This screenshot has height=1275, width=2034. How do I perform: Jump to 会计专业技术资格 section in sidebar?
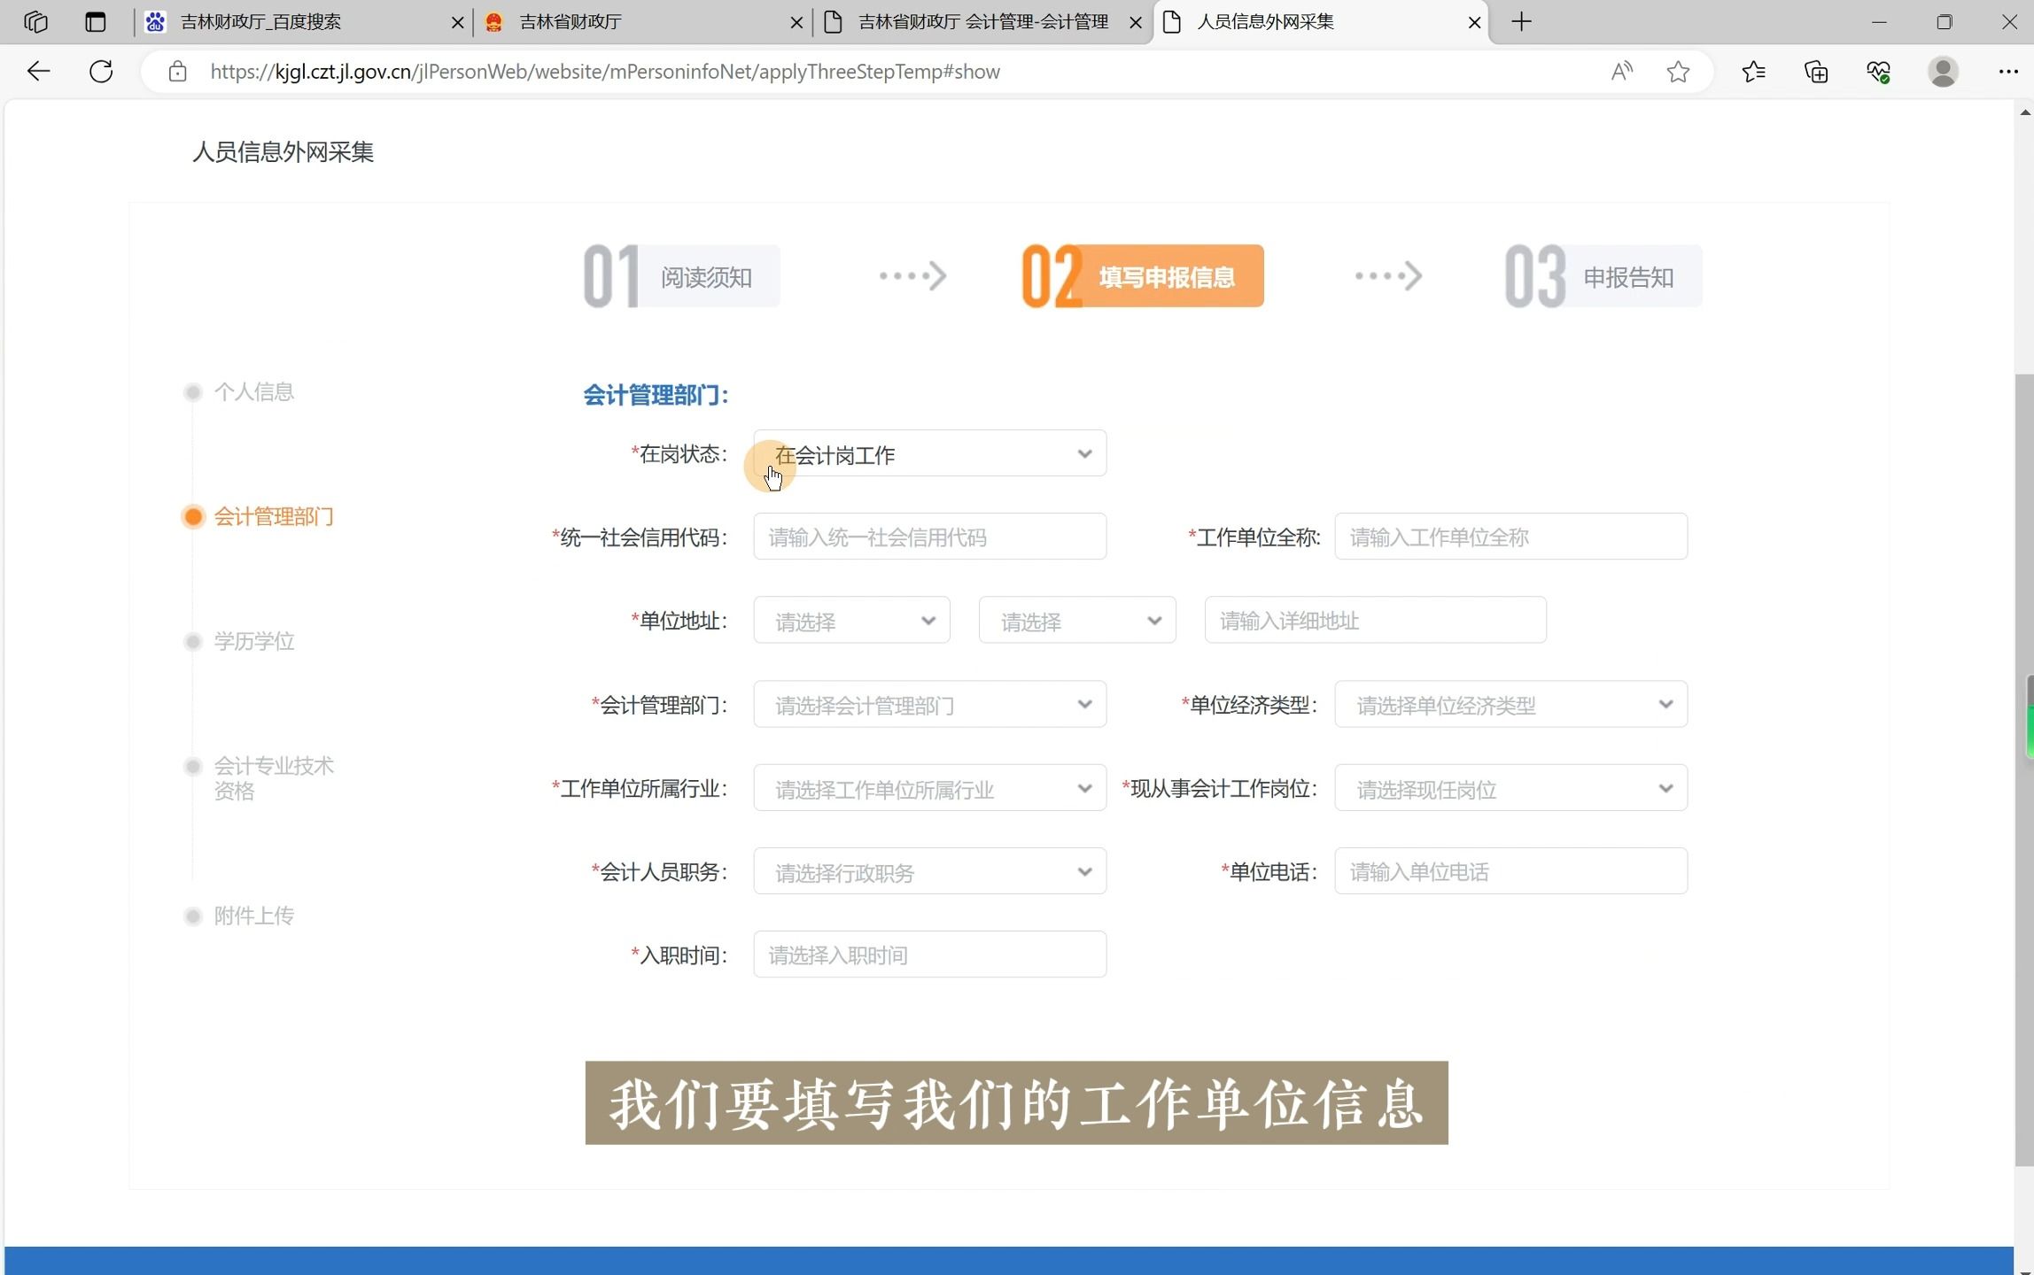(x=274, y=778)
